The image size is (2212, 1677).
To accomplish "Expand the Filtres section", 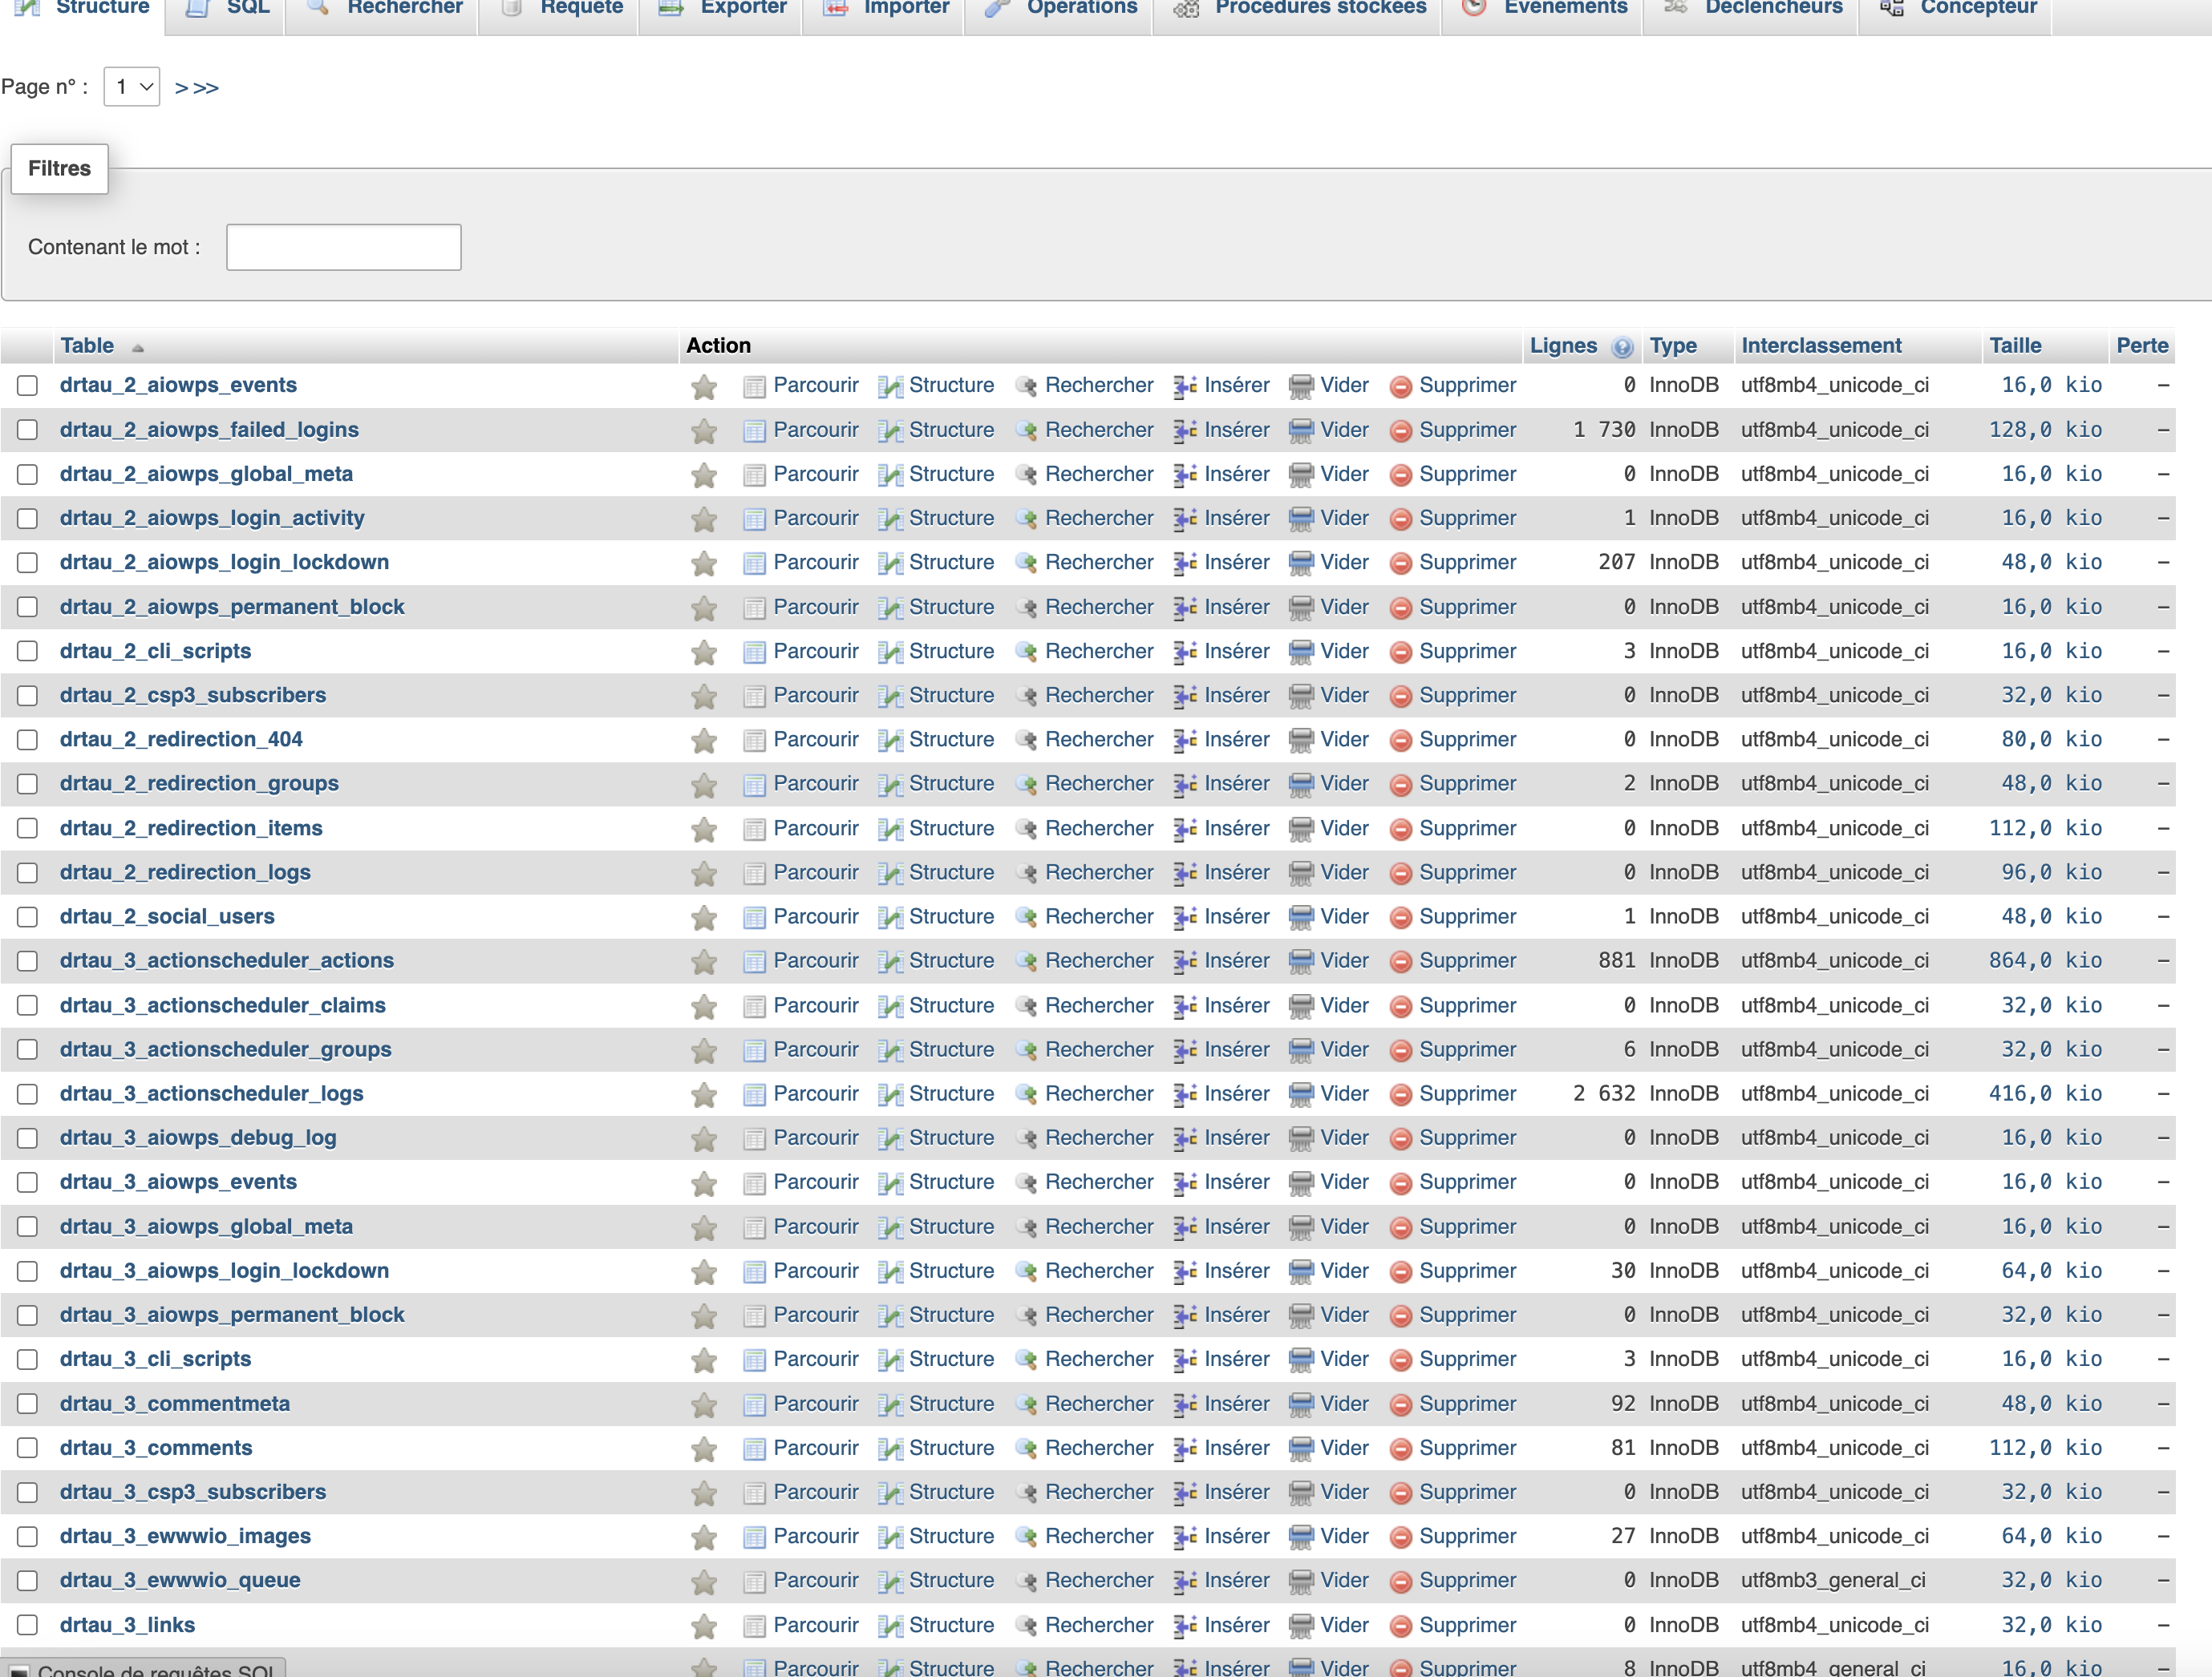I will point(59,169).
